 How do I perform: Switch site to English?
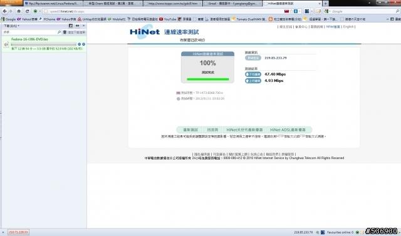pyautogui.click(x=348, y=26)
